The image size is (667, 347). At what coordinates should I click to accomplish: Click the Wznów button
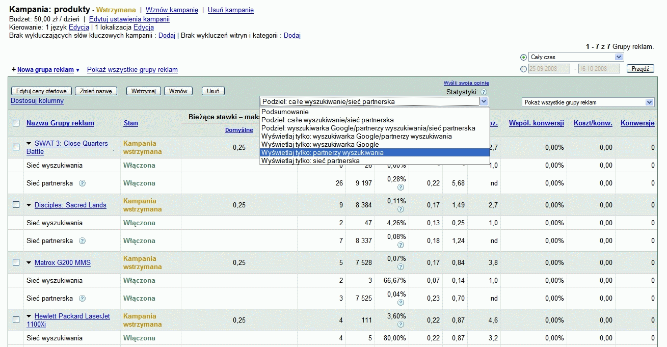click(x=178, y=91)
